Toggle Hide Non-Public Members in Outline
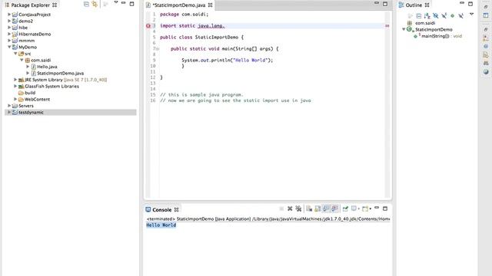 [x=453, y=15]
